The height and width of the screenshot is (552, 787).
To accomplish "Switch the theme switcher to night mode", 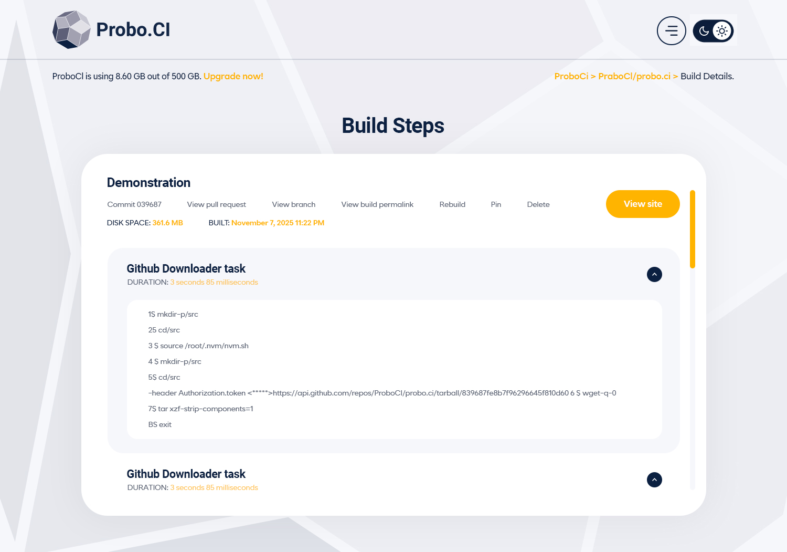I will [x=704, y=30].
